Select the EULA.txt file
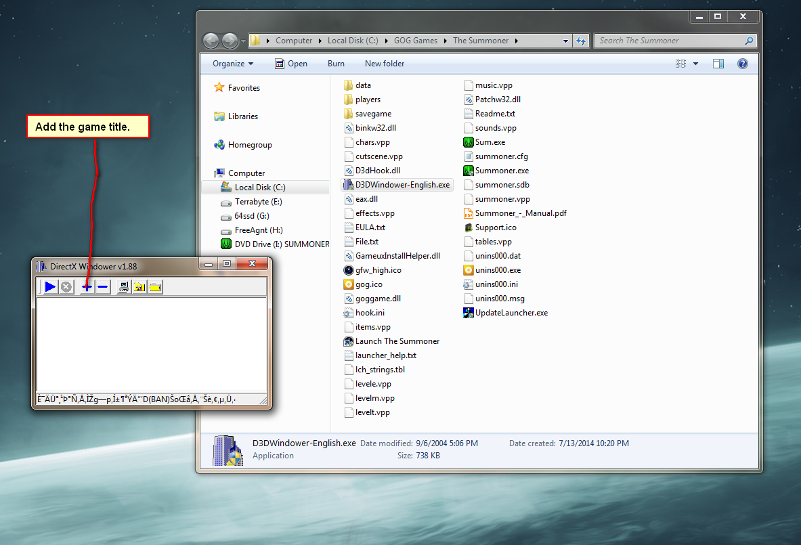 point(364,227)
